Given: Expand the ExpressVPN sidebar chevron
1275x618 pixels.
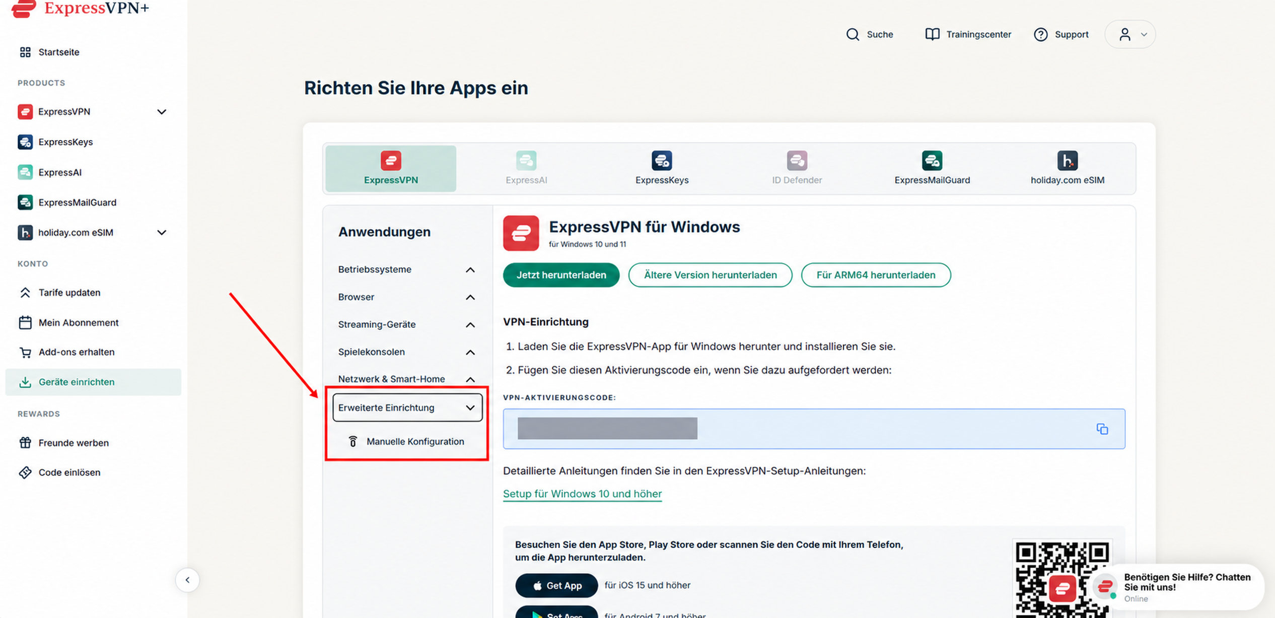Looking at the screenshot, I should coord(161,111).
